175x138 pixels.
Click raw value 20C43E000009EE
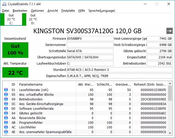pyautogui.click(x=153, y=99)
